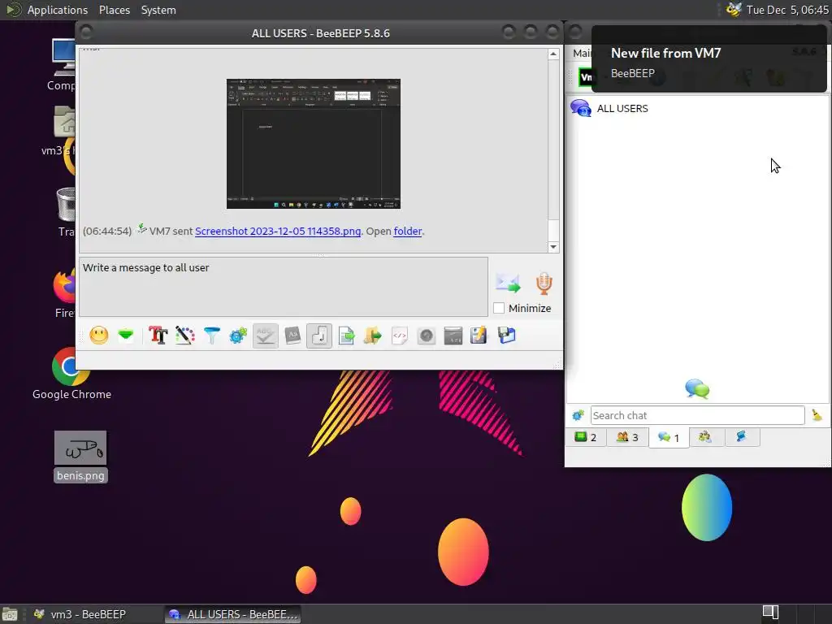Click the send file document icon
The width and height of the screenshot is (832, 624).
346,336
